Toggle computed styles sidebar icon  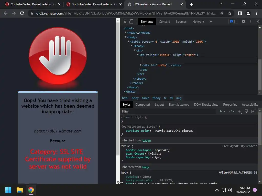click(253, 111)
